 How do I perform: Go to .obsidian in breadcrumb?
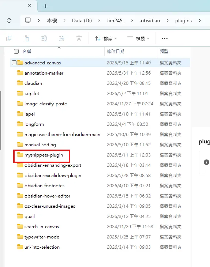pos(150,20)
